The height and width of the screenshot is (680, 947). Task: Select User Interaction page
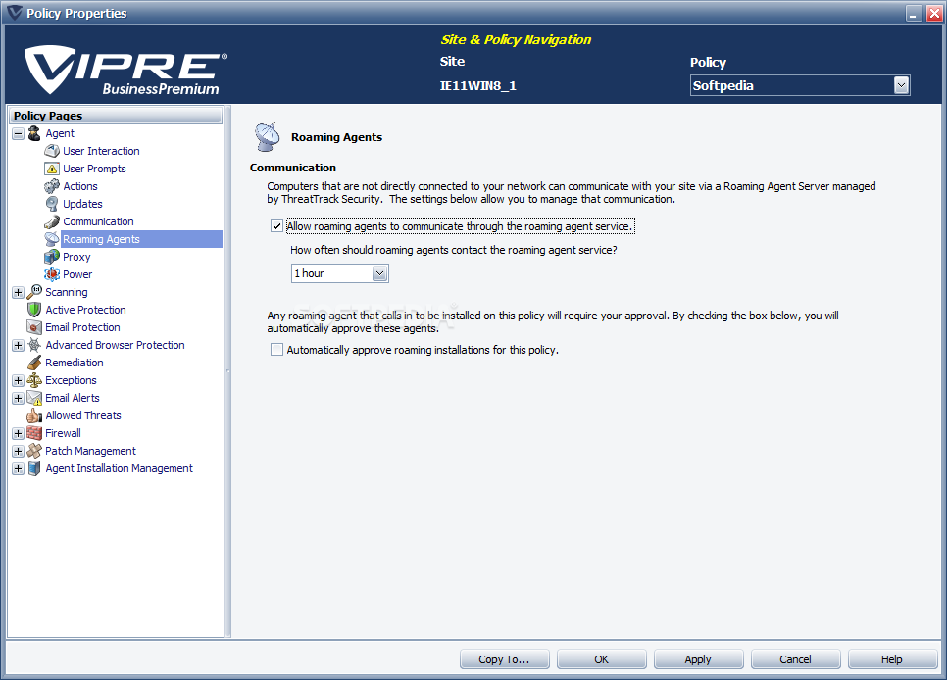click(101, 151)
